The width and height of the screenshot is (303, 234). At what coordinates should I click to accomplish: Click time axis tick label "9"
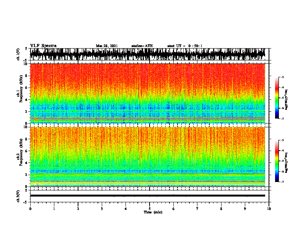tap(245, 209)
